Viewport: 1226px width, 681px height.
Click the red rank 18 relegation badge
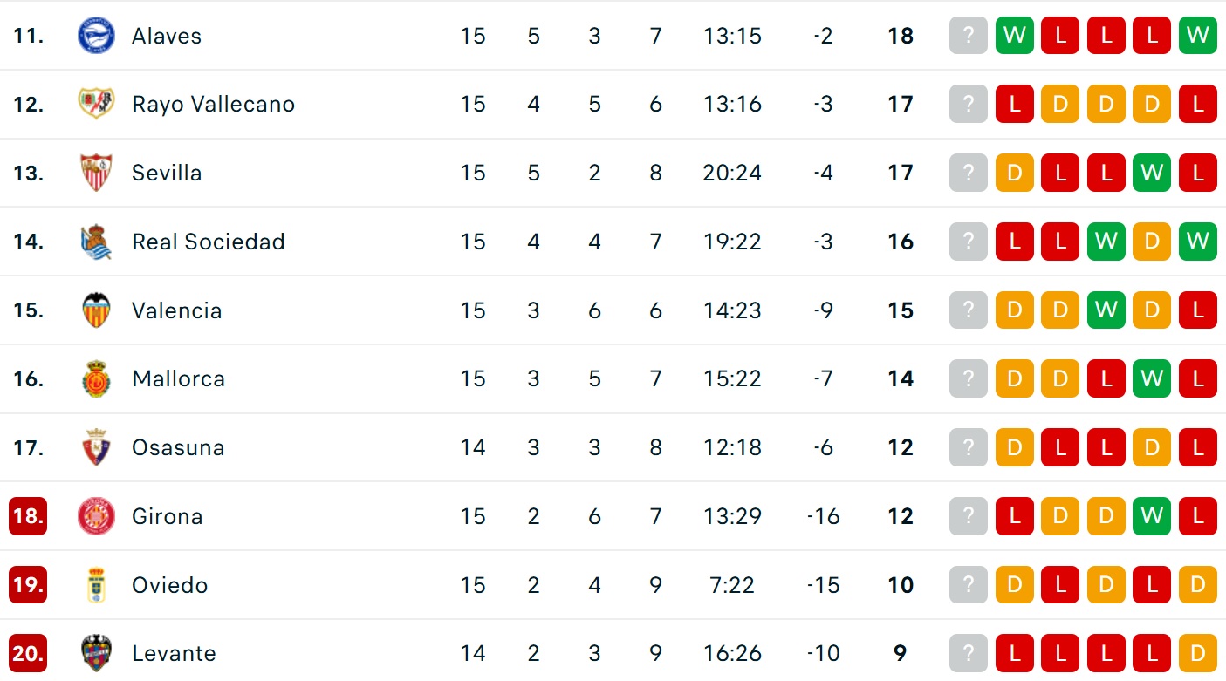point(28,516)
